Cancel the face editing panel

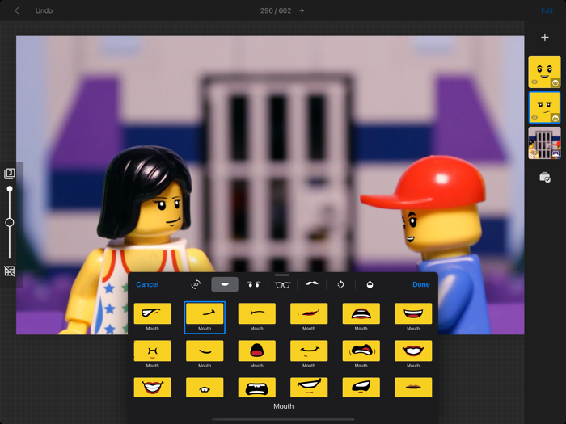coord(147,284)
